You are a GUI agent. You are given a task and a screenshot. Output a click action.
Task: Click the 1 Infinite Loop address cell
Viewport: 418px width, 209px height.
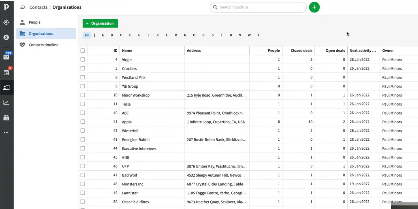point(216,122)
